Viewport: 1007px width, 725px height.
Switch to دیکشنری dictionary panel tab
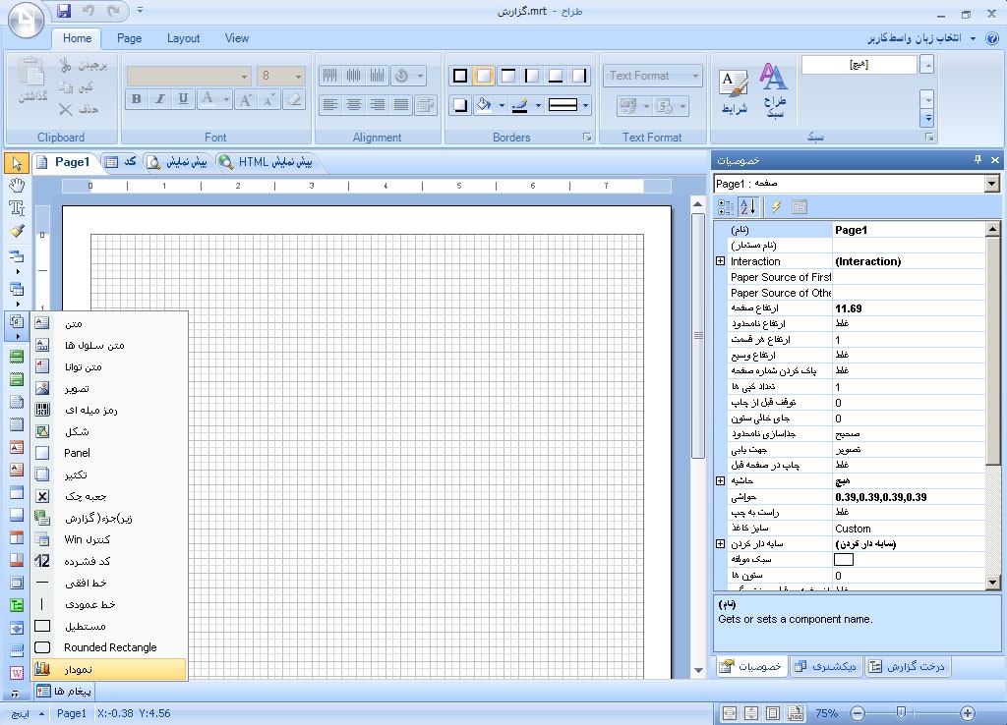[825, 667]
